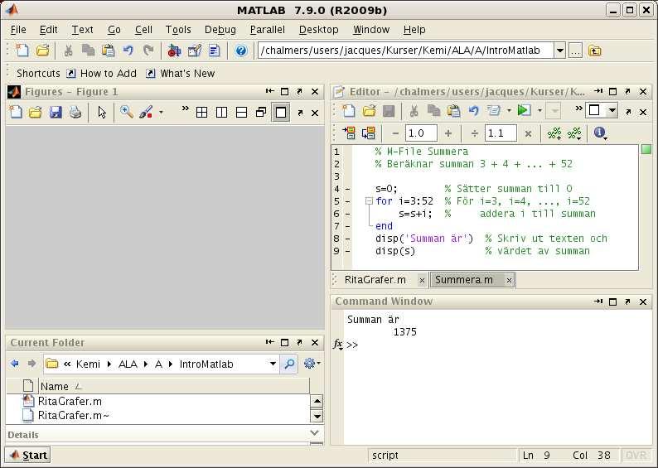This screenshot has height=468, width=658.
Task: Undo with main toolbar undo arrow
Action: [128, 51]
